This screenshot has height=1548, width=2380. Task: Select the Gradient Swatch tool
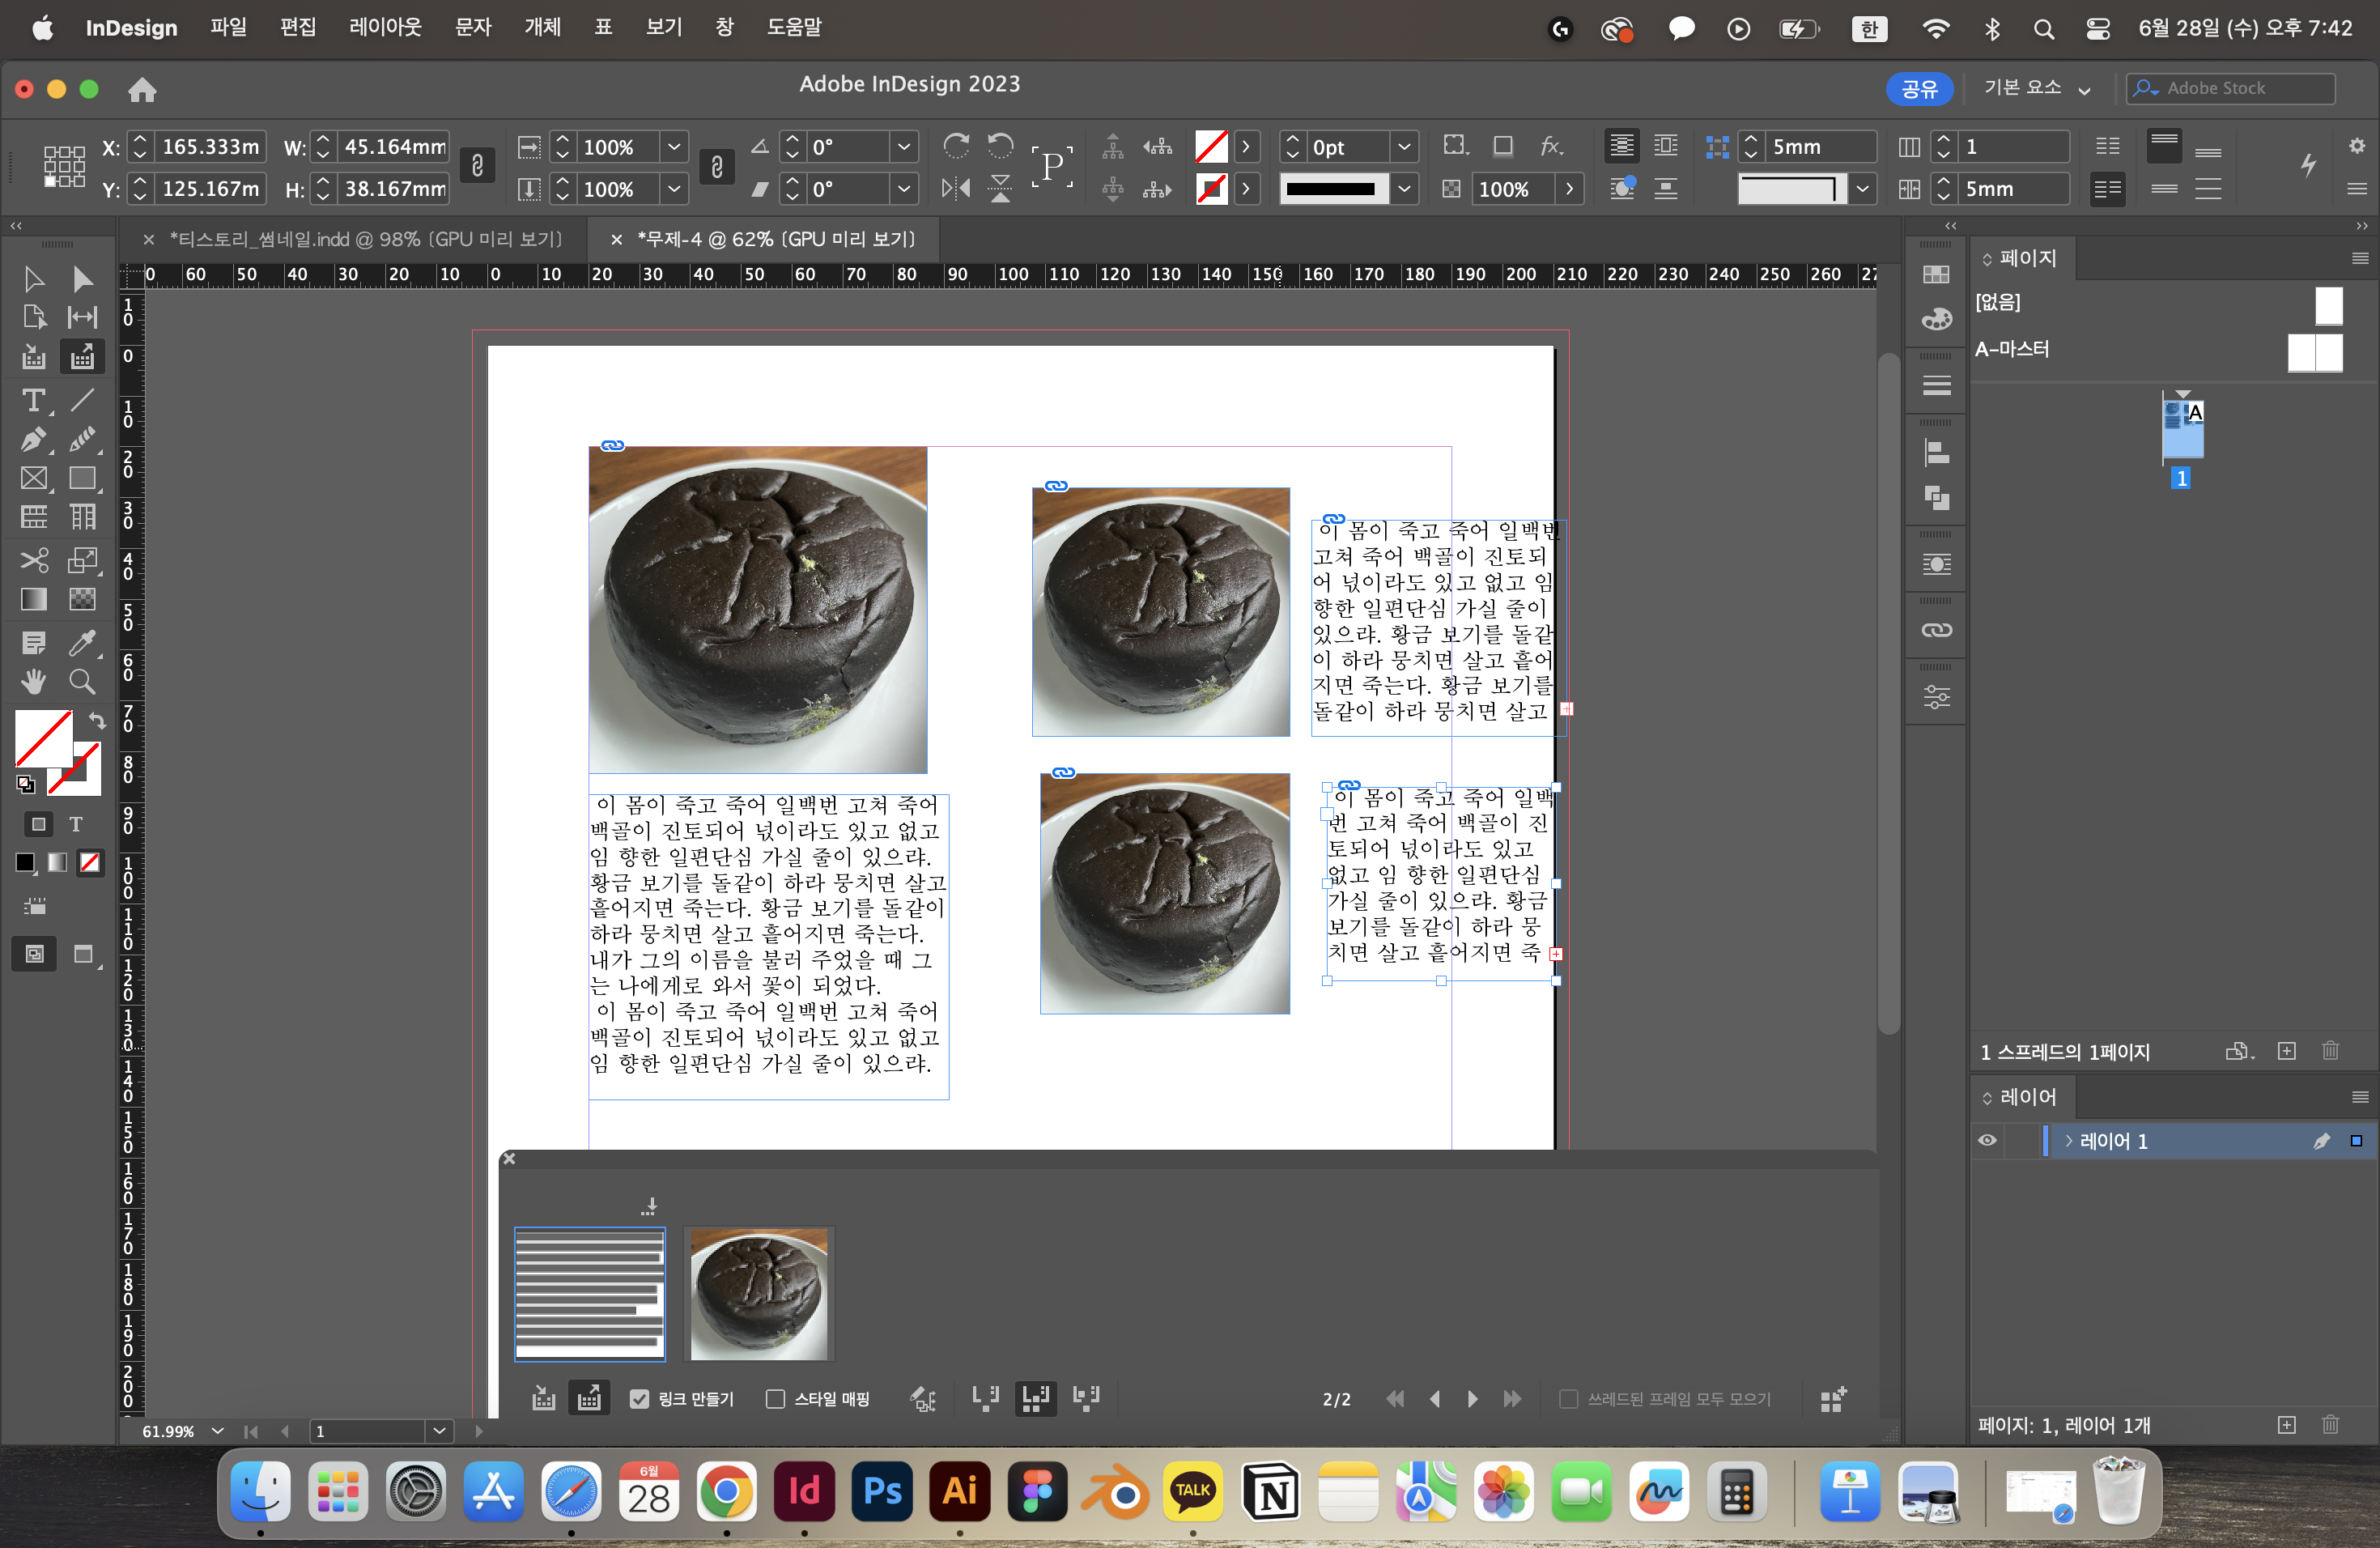point(34,599)
